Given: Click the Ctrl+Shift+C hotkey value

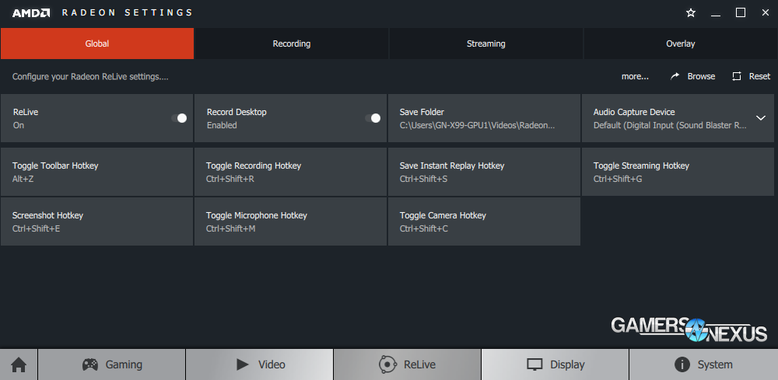Looking at the screenshot, I should coord(424,228).
